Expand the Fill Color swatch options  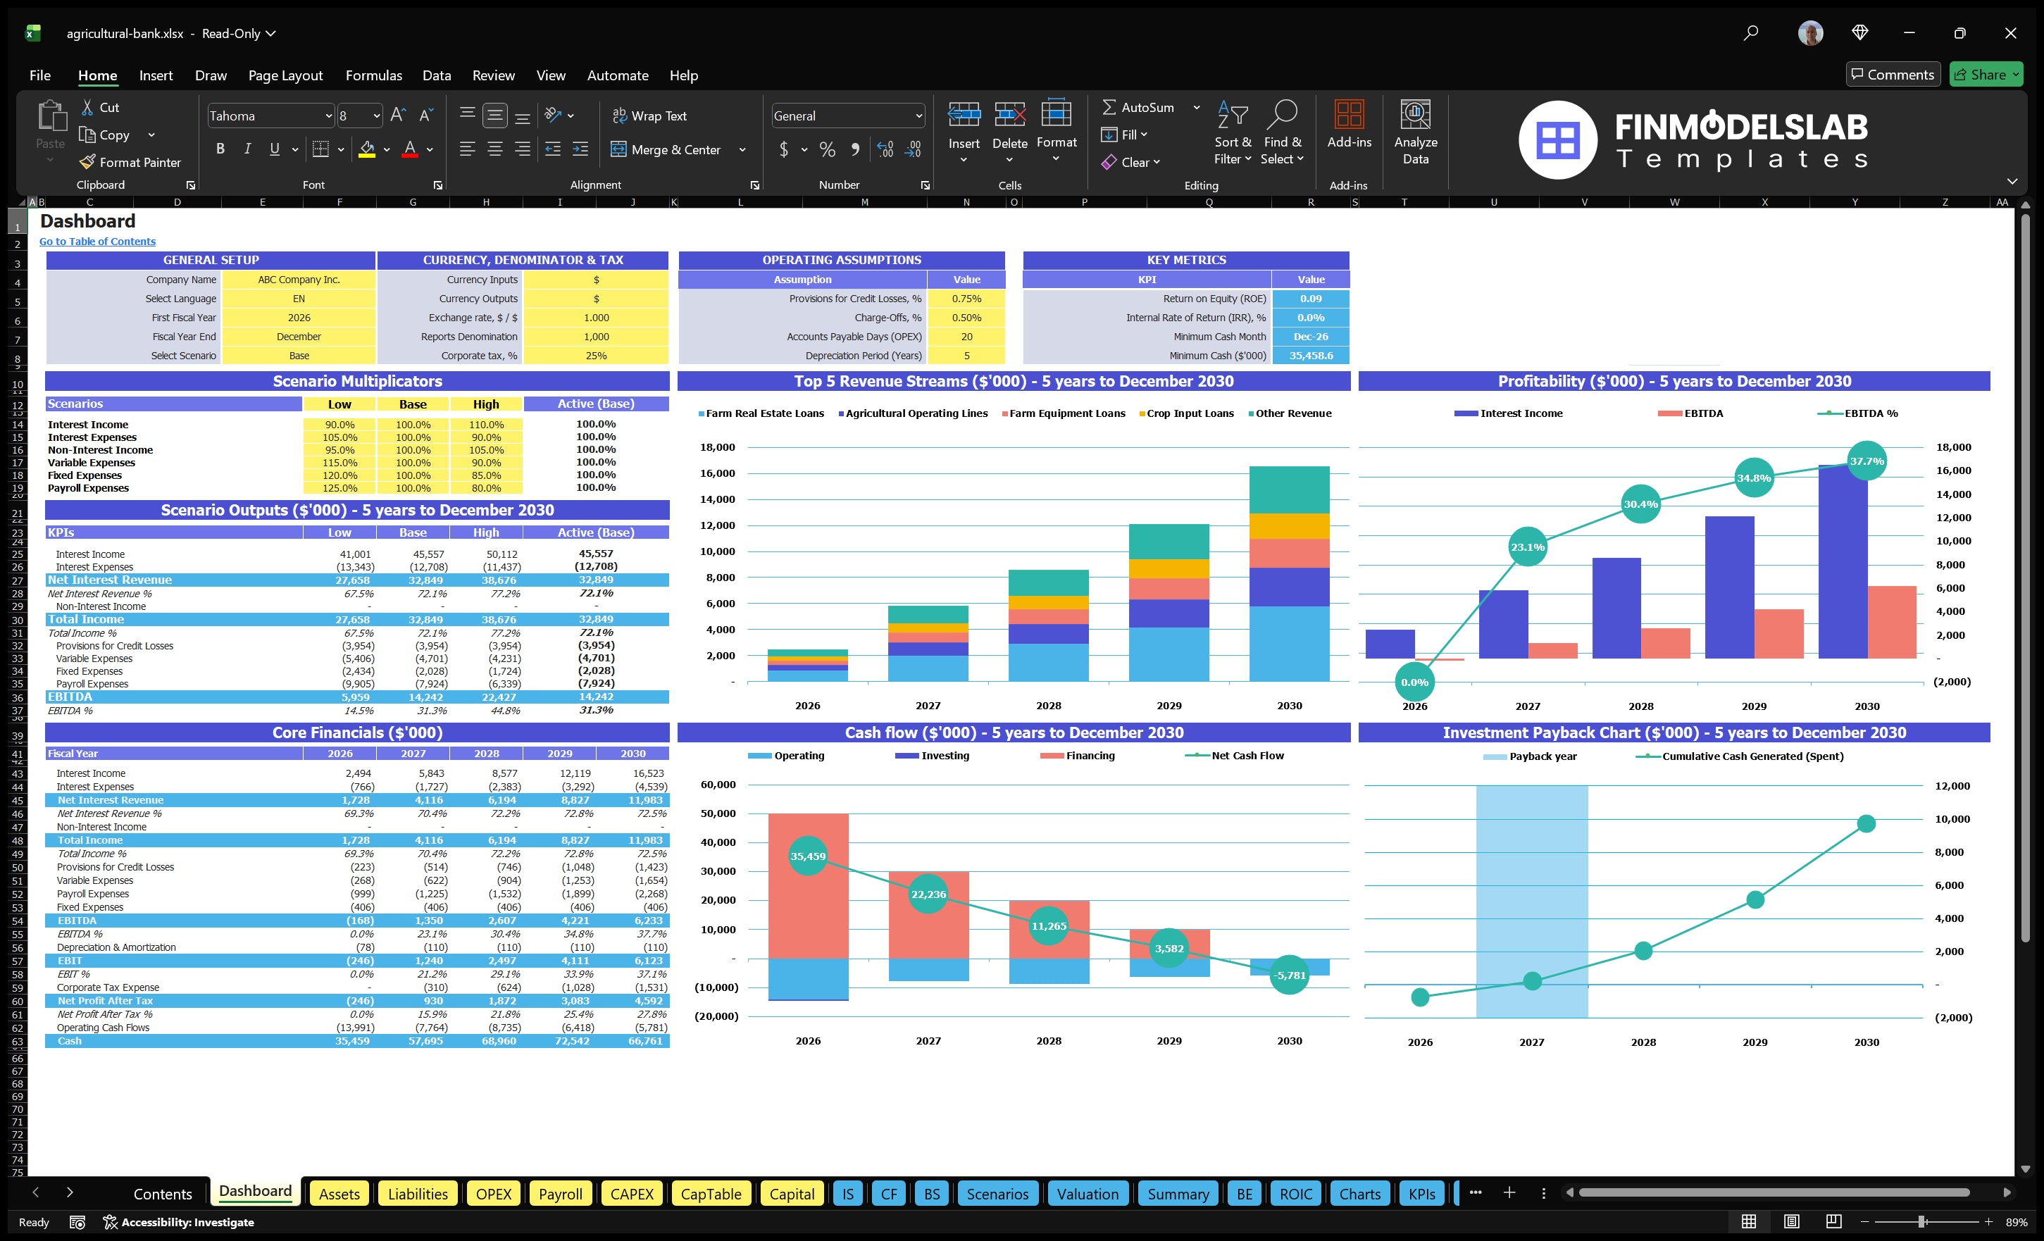point(386,150)
